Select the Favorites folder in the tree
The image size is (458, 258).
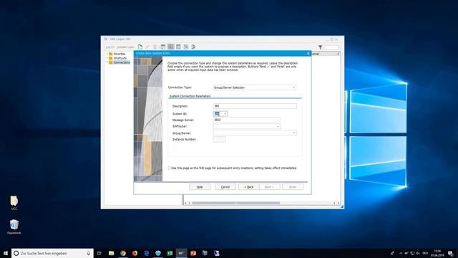tap(120, 54)
